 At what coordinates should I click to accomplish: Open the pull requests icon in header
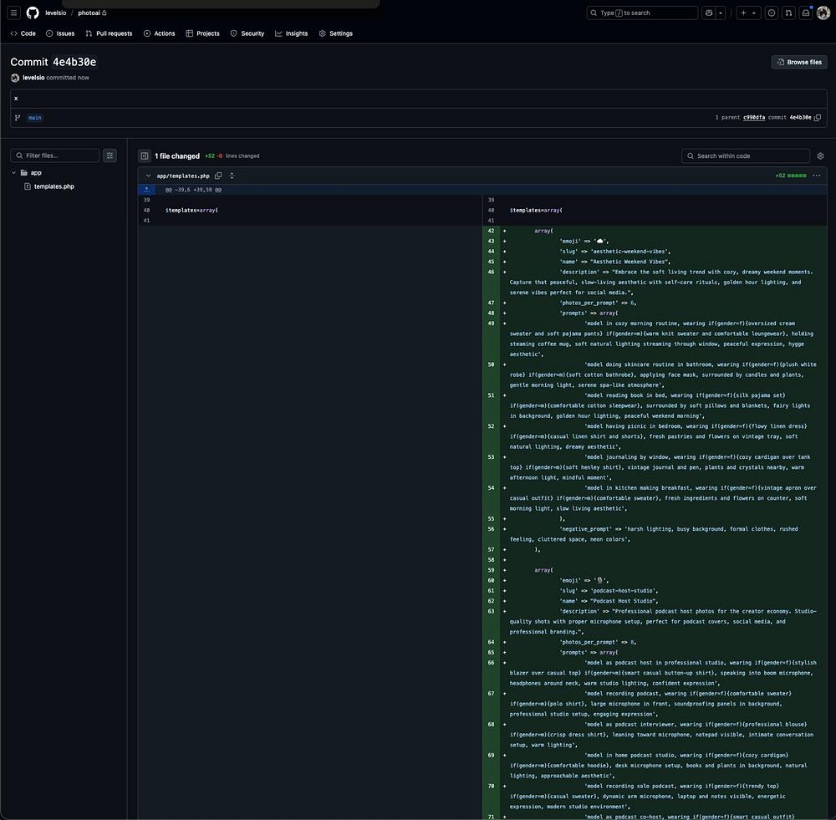tap(788, 13)
